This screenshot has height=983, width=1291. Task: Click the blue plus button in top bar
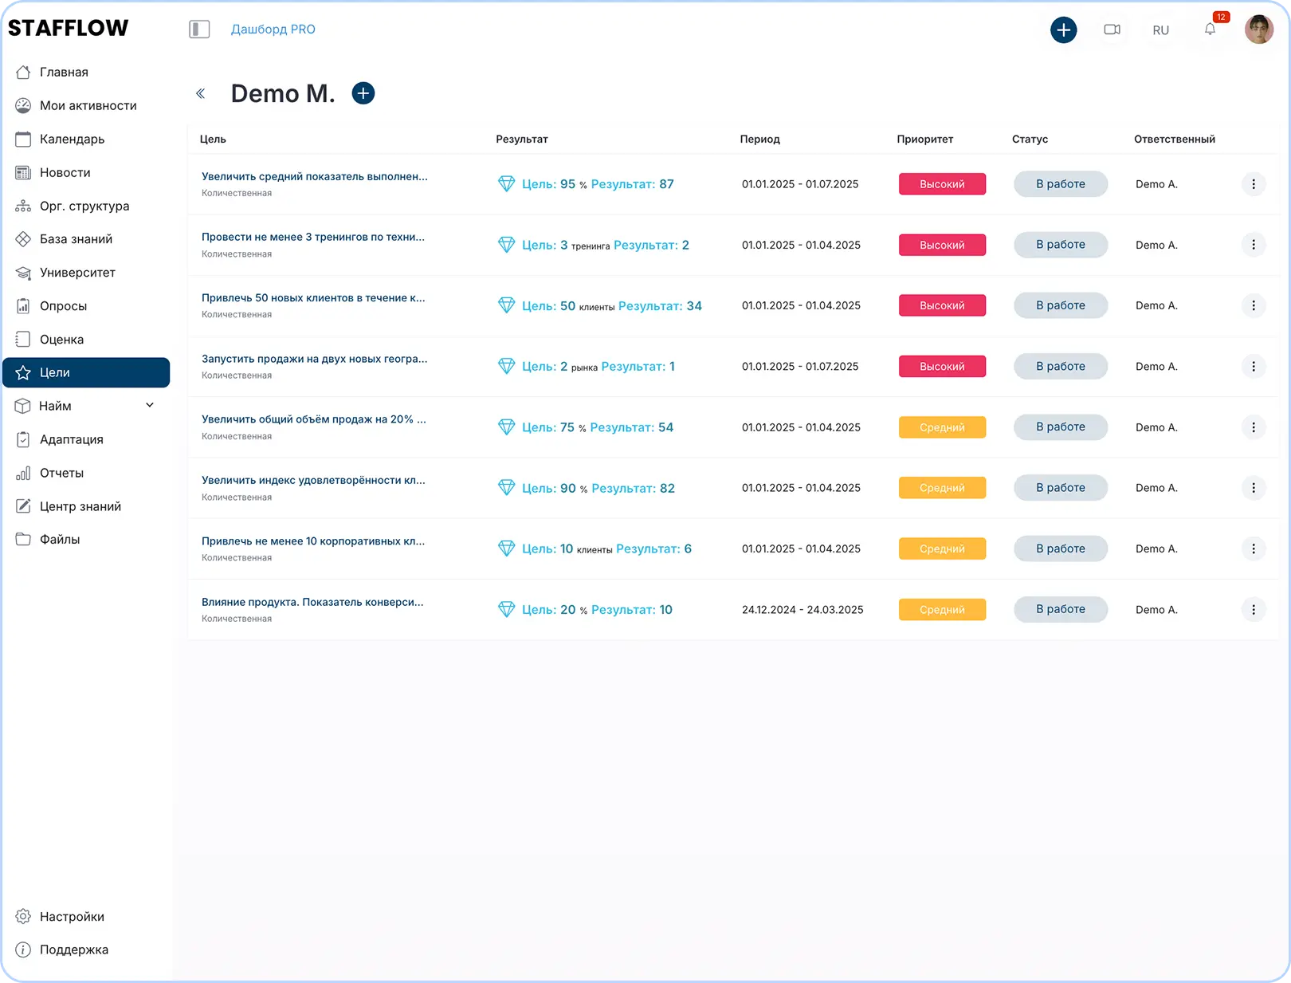[x=1063, y=29]
